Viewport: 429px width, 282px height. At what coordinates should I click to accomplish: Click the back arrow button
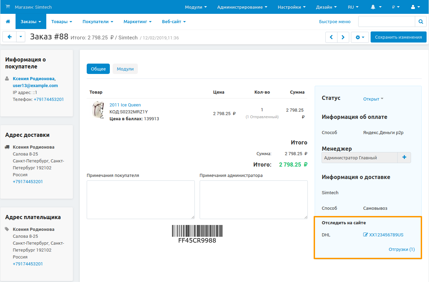pos(10,37)
